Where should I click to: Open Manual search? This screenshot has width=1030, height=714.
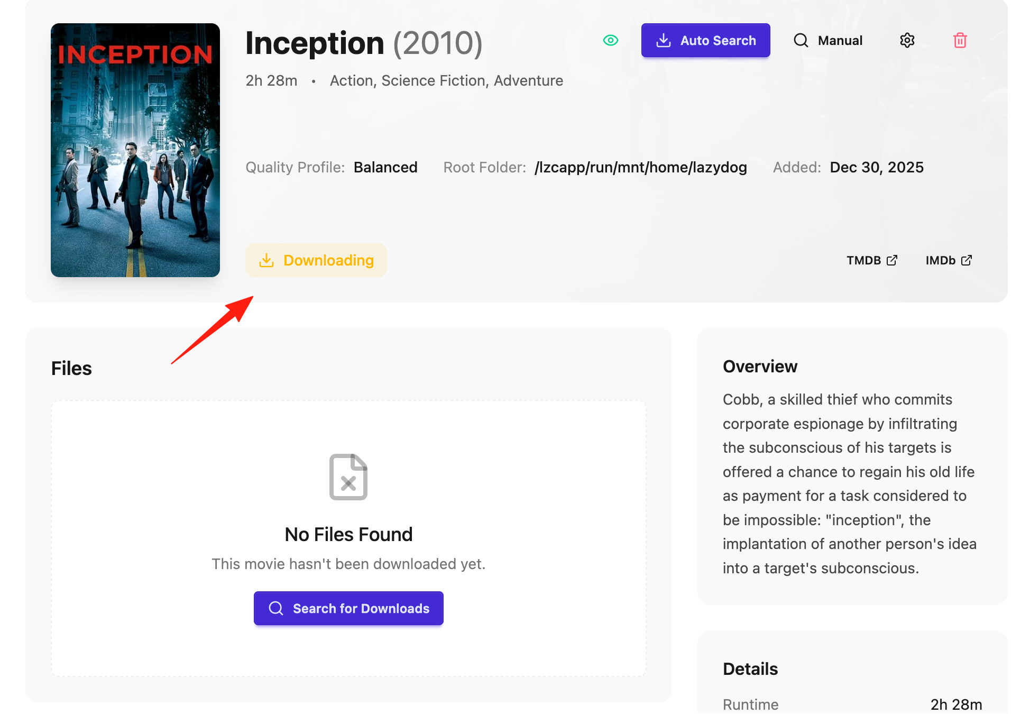828,40
